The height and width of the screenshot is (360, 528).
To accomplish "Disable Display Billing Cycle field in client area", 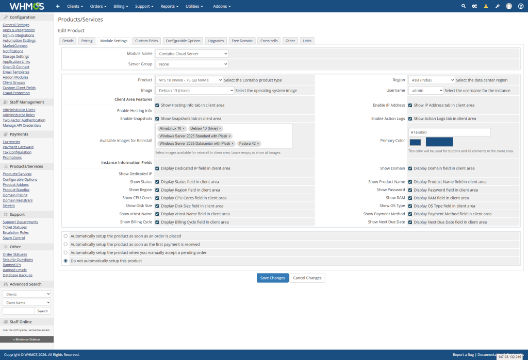I will [x=157, y=222].
